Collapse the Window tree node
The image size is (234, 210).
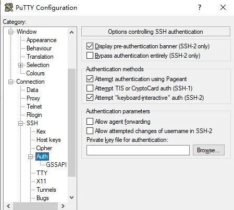tap(11, 32)
